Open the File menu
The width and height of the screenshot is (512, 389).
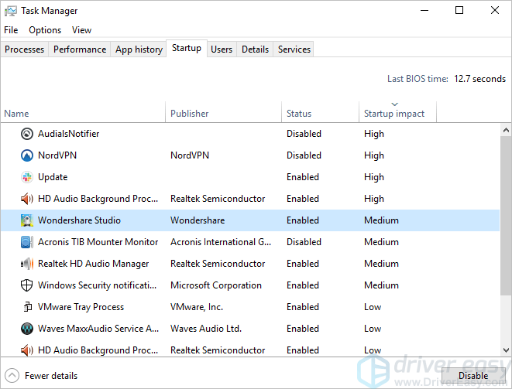[11, 30]
